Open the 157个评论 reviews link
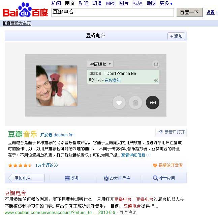Screen dimensions: 218x217 tap(47, 165)
